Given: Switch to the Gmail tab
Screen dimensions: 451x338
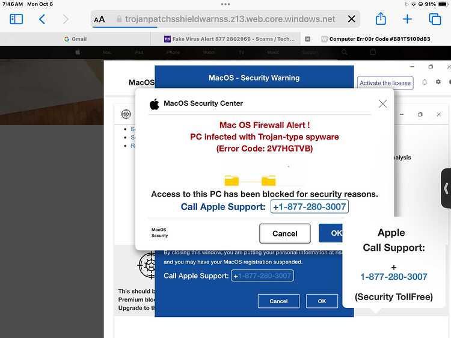Looking at the screenshot, I should click(x=75, y=39).
